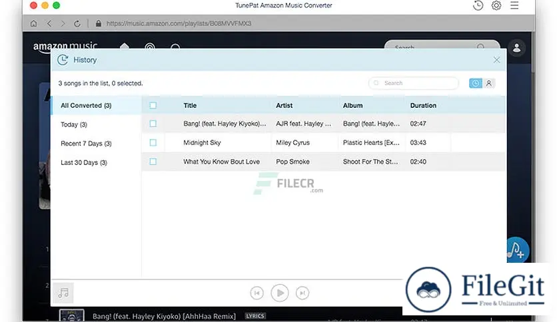
Task: Click the Amazon Music URL address field
Action: 179,23
